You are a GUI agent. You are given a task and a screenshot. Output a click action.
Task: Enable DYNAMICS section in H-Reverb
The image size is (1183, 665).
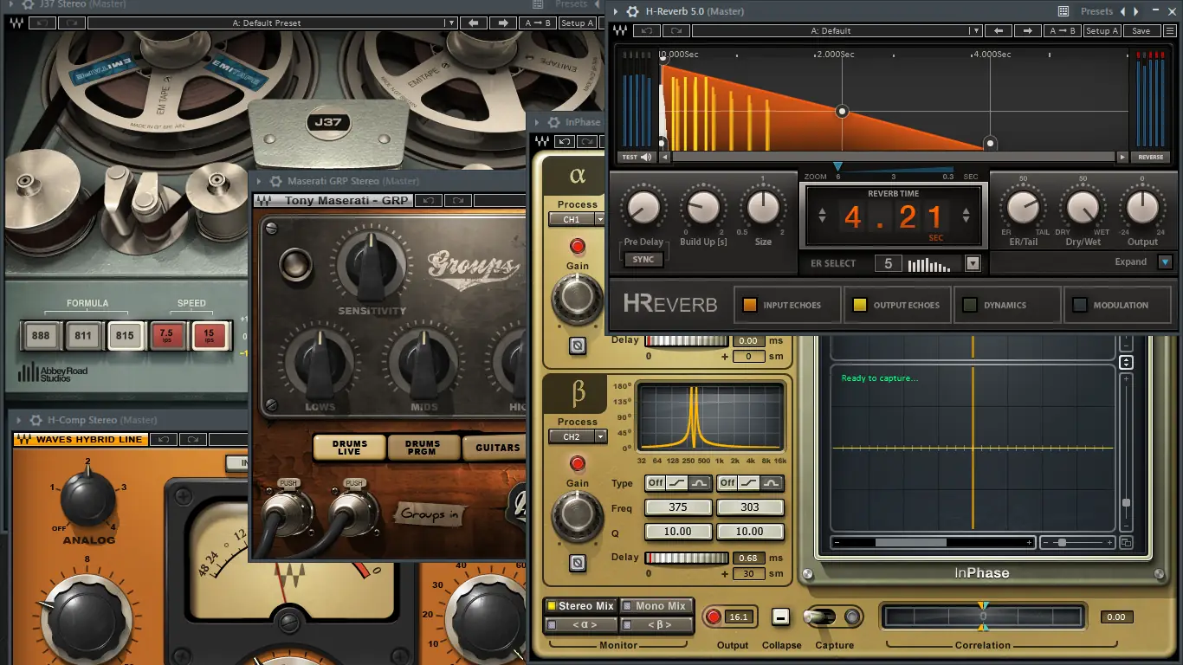(x=1006, y=305)
